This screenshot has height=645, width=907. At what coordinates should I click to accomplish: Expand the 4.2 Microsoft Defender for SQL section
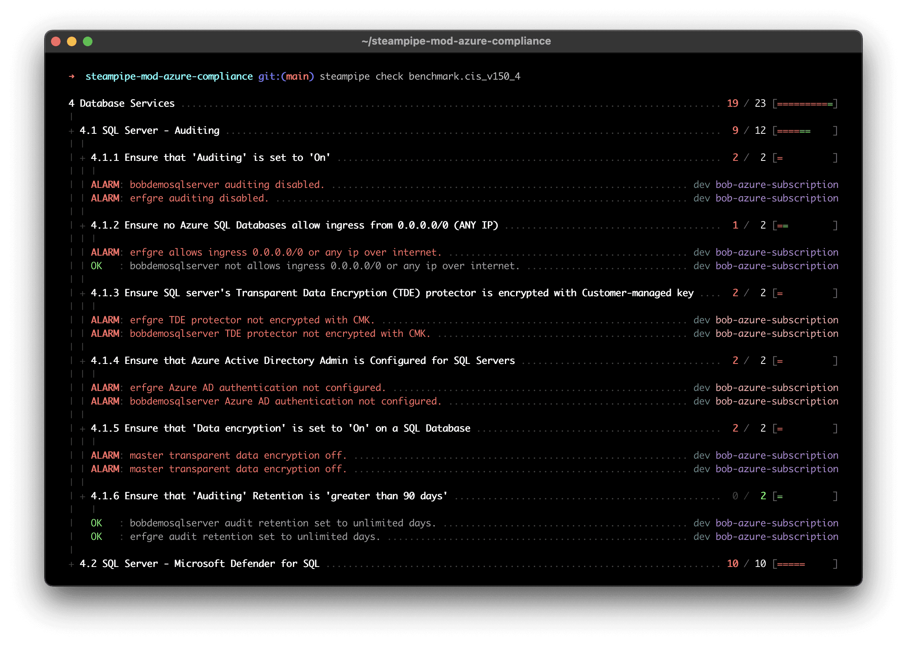click(71, 563)
